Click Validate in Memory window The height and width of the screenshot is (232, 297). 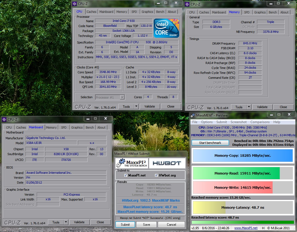[262, 107]
